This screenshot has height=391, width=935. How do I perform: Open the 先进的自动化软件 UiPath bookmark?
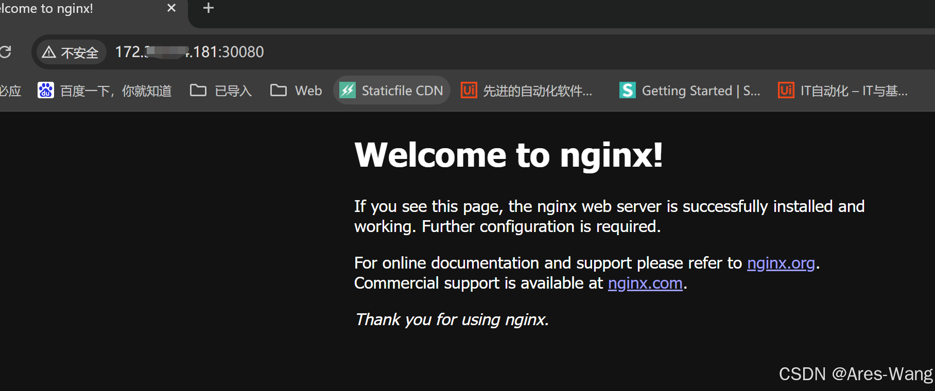(527, 91)
